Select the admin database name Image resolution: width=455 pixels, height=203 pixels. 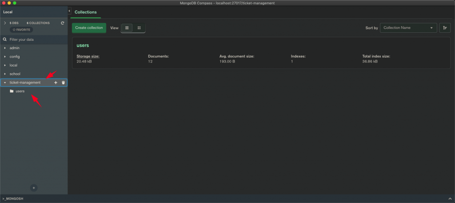click(x=15, y=48)
